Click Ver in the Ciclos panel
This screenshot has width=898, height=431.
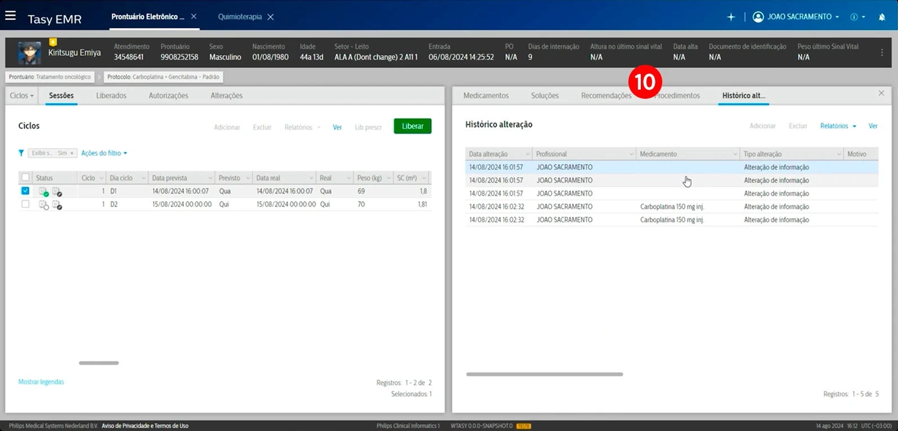click(337, 127)
